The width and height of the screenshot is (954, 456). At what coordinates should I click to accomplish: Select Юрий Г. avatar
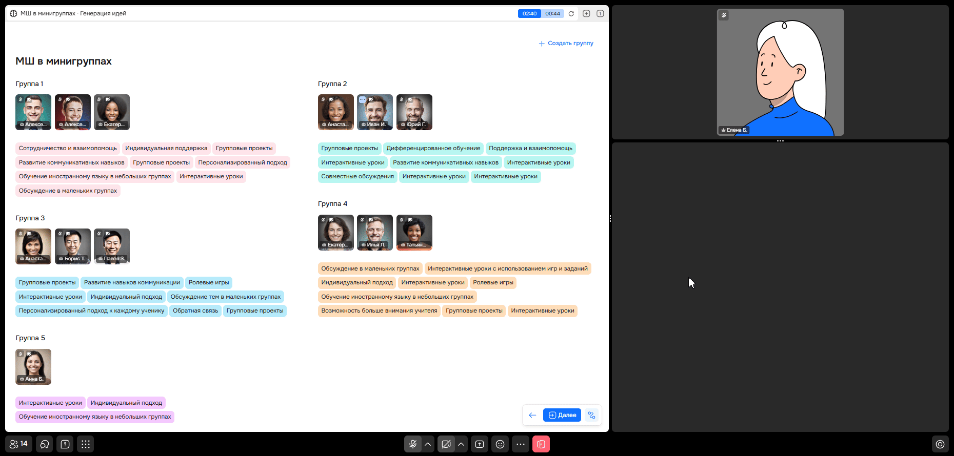(414, 112)
